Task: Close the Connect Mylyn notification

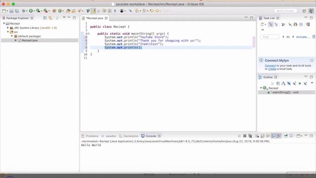Action: click(312, 60)
